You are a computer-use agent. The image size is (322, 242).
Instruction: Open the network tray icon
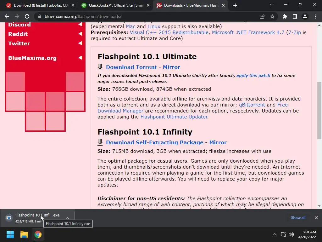(284, 234)
